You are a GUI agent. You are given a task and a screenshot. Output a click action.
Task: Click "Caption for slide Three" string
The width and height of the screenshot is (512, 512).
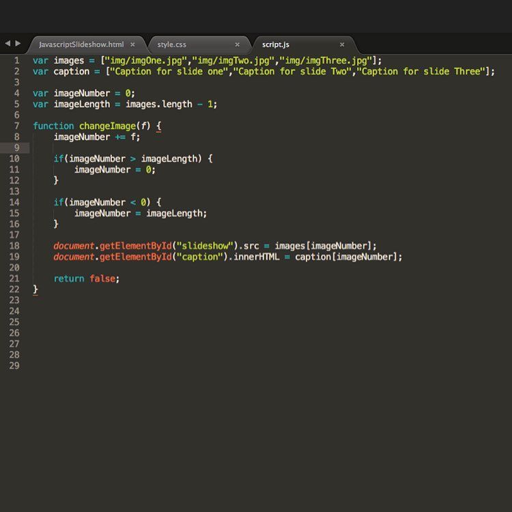(x=421, y=71)
